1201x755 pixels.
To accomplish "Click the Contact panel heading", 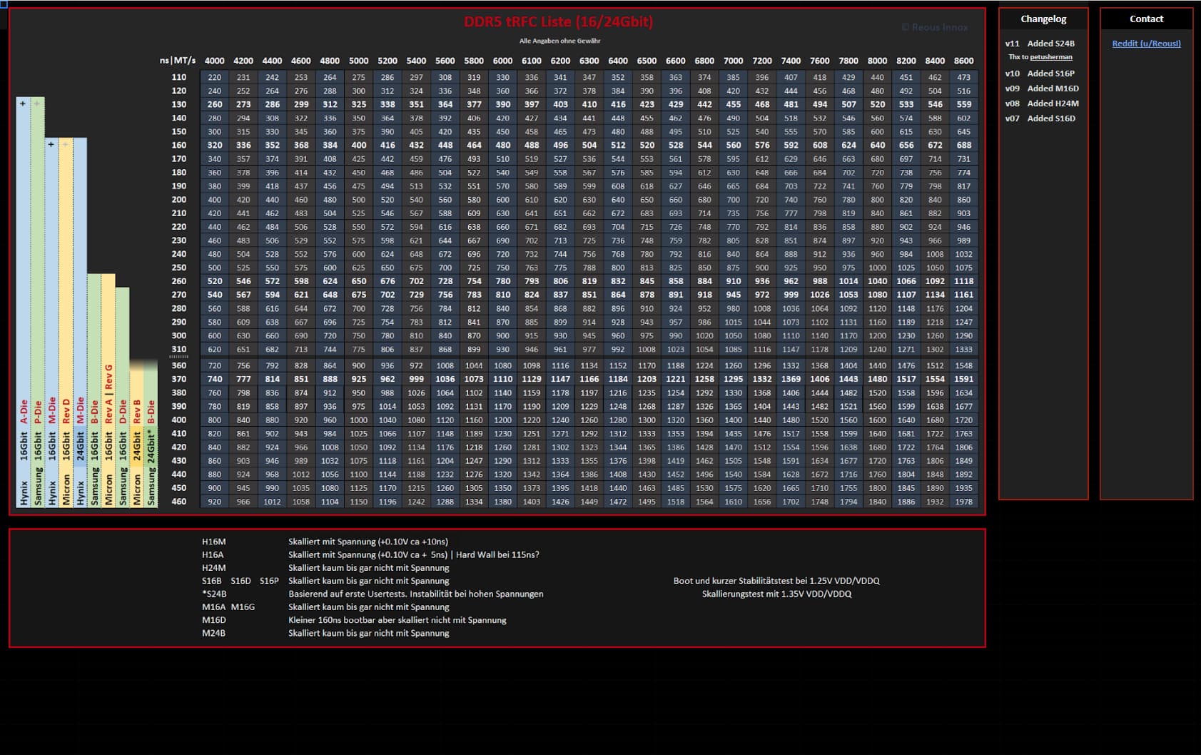I will click(1146, 19).
